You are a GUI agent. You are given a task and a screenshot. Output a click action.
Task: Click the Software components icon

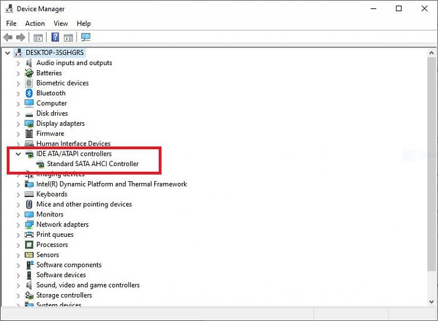(x=29, y=265)
